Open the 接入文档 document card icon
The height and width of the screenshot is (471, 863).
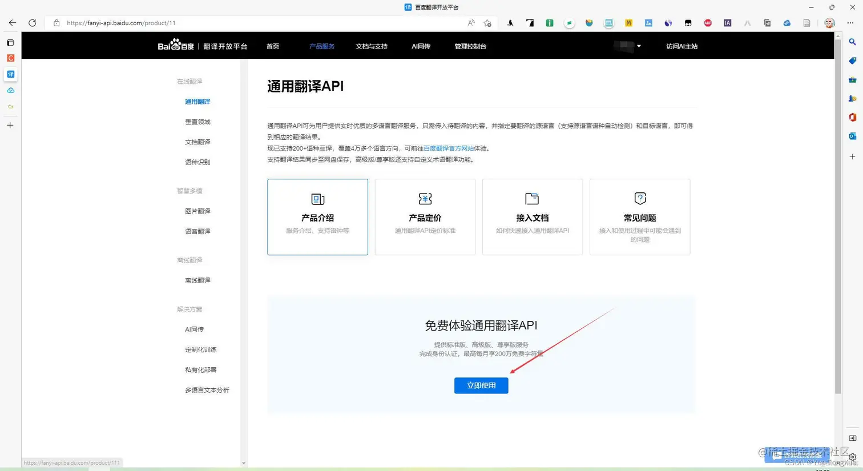[532, 199]
